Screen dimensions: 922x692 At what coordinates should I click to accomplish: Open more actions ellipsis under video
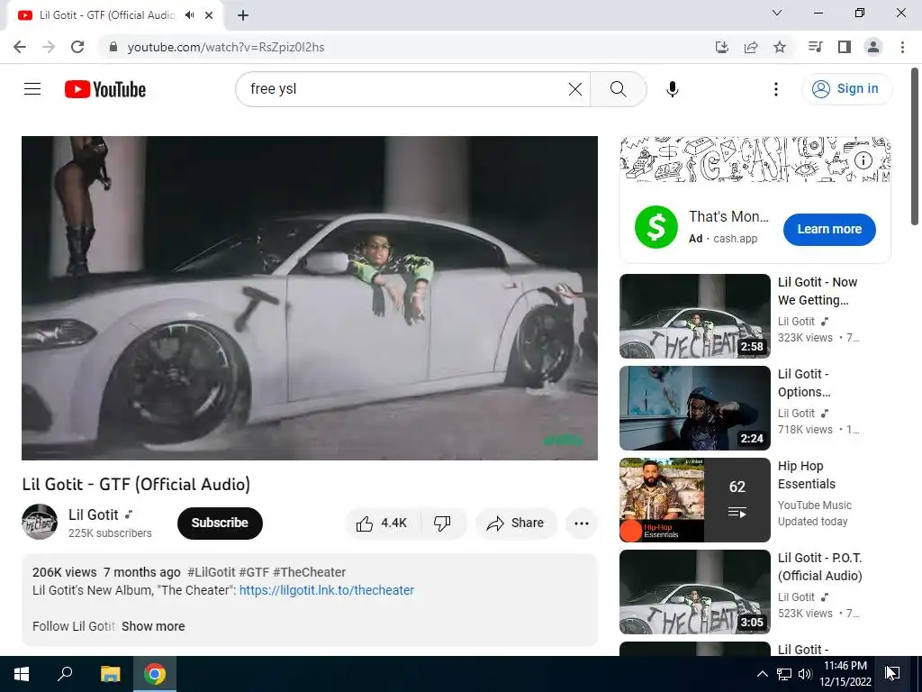pyautogui.click(x=581, y=524)
